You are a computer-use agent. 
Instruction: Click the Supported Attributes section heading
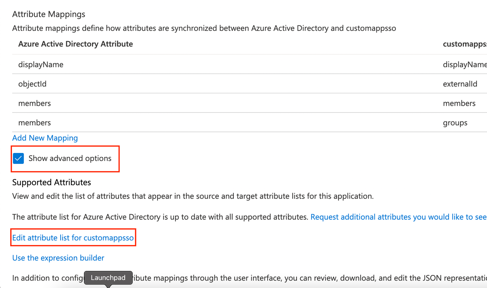click(51, 182)
